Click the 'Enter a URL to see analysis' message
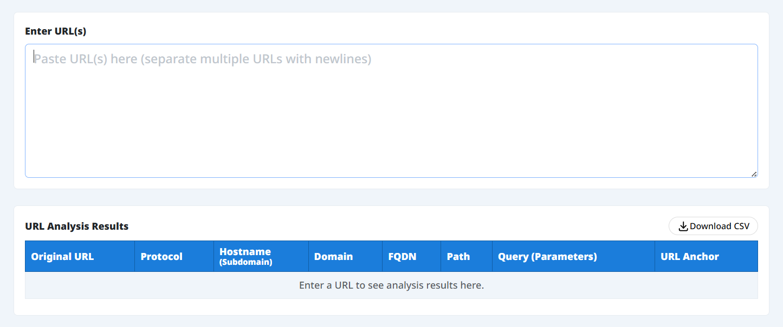Screen dimensions: 783x327 pyautogui.click(x=391, y=285)
